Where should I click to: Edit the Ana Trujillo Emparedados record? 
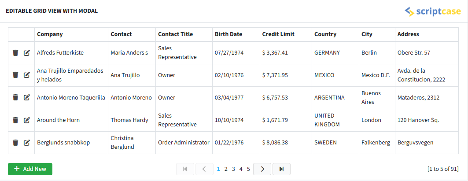(27, 75)
